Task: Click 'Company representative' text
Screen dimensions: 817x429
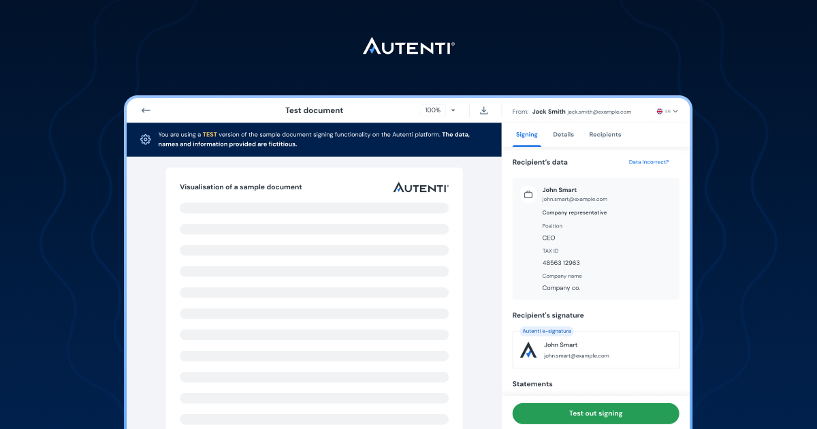Action: tap(575, 212)
